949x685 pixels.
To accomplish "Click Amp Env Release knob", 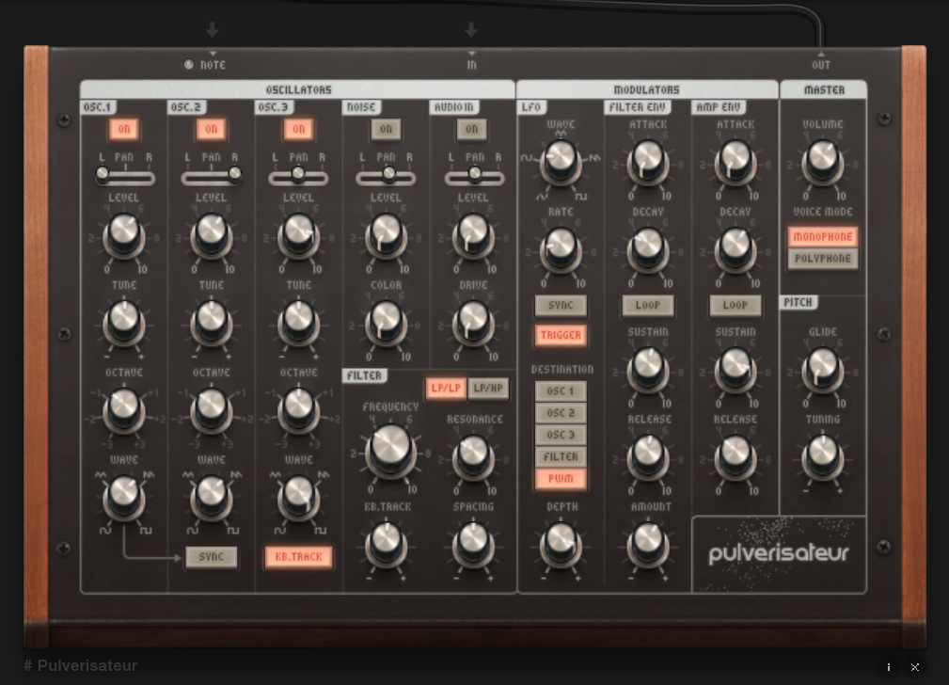I will tap(735, 457).
